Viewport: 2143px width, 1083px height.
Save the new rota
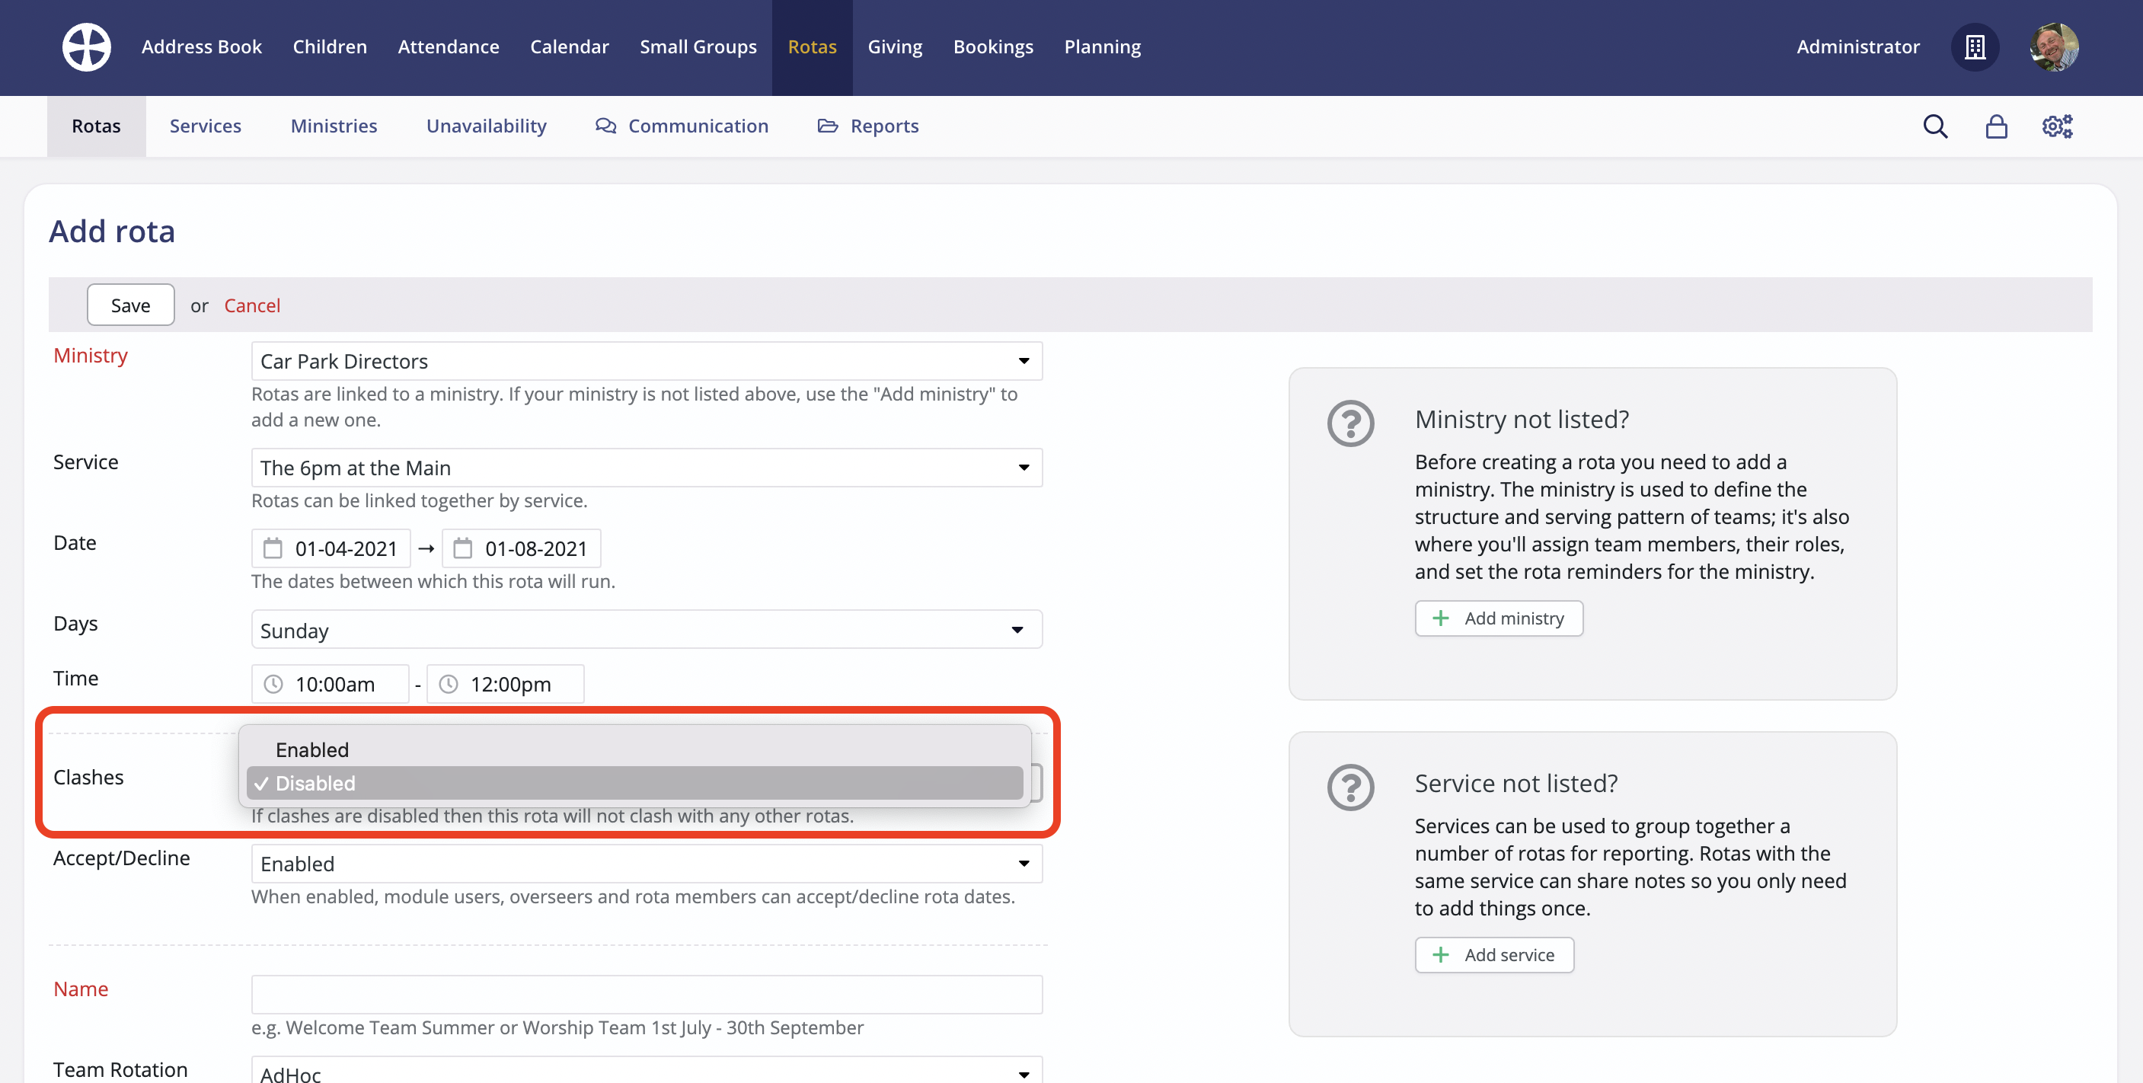[x=129, y=305]
